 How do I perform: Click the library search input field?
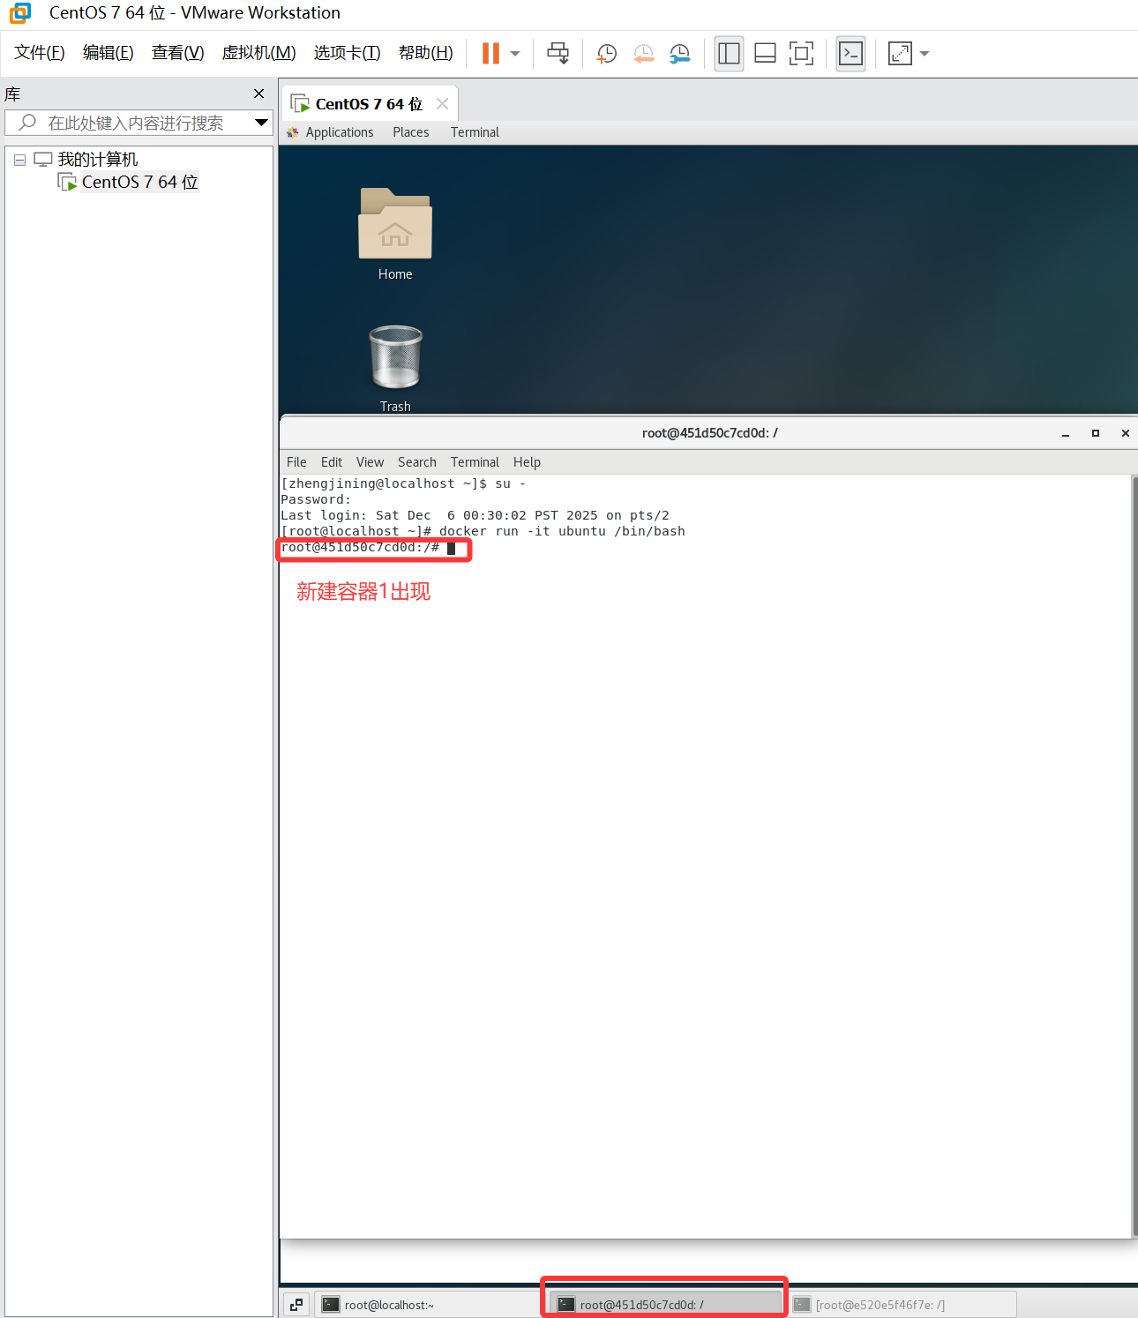pyautogui.click(x=141, y=123)
